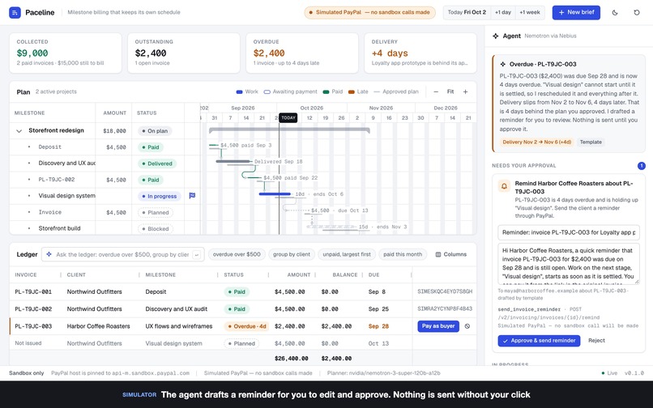The height and width of the screenshot is (408, 653).
Task: Click Harbor Coffee Roasters client cell
Action: click(98, 326)
